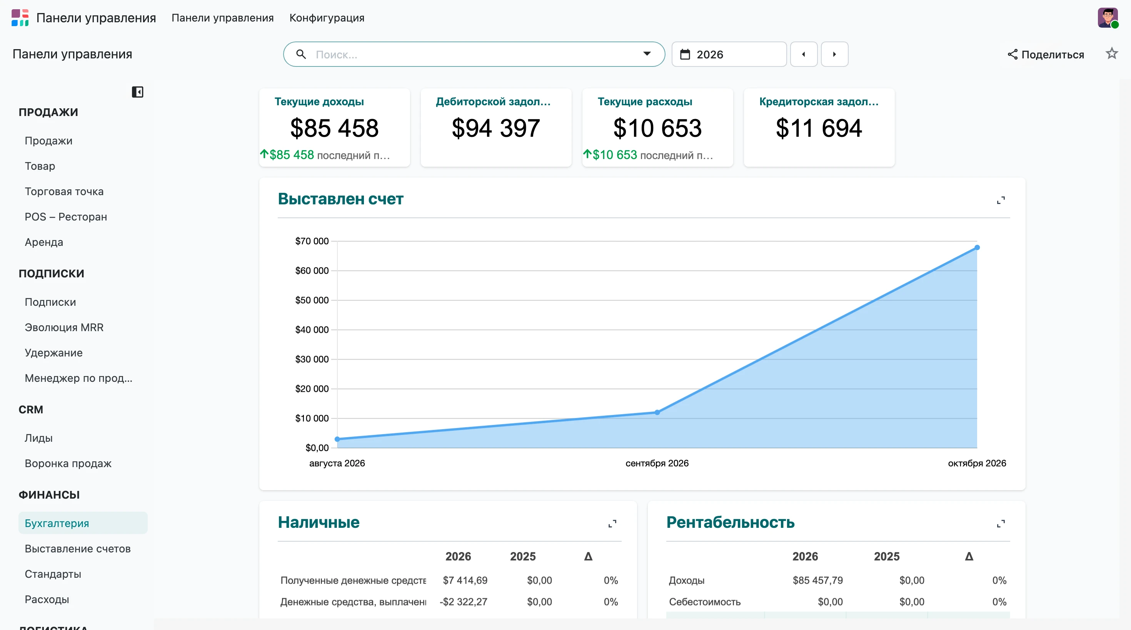Expand the Рентабельность table fullscreen
Viewport: 1131px width, 630px height.
(1001, 524)
